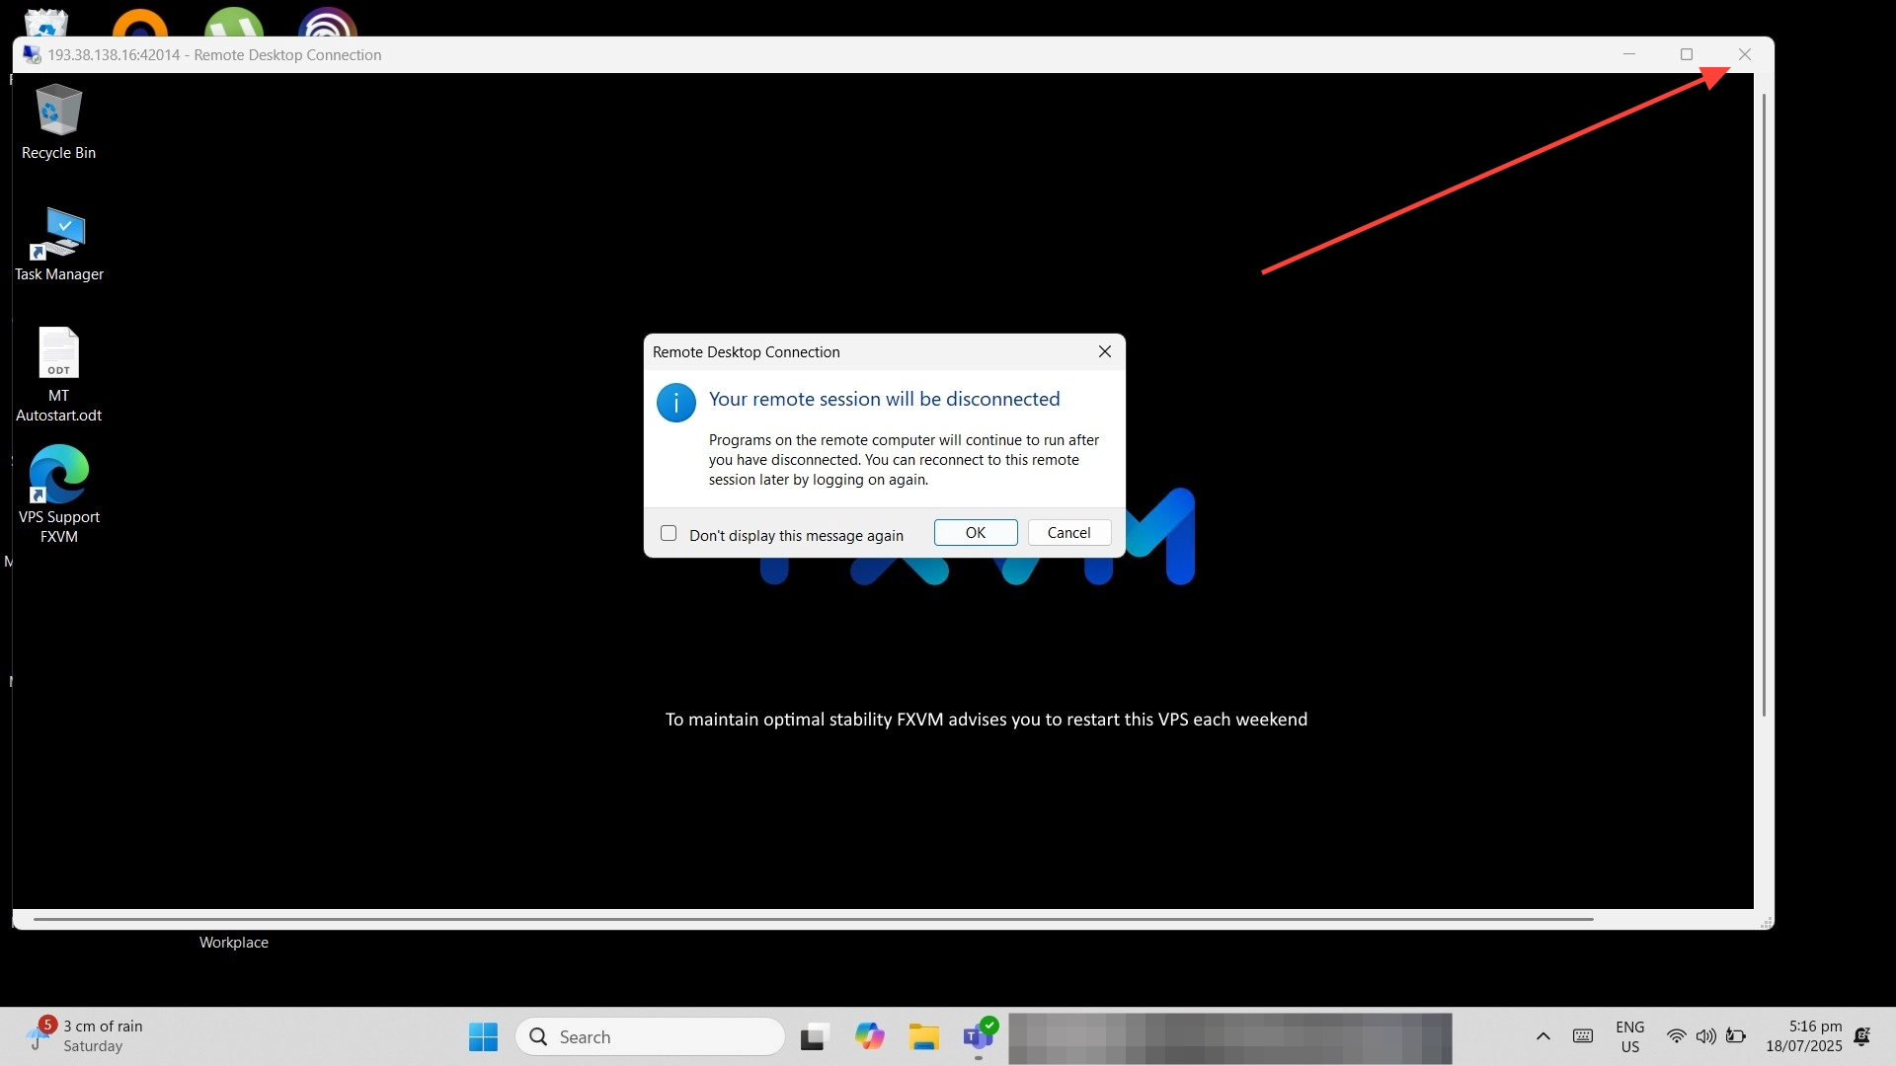Click the Windows Start button
The image size is (1896, 1066).
[483, 1036]
